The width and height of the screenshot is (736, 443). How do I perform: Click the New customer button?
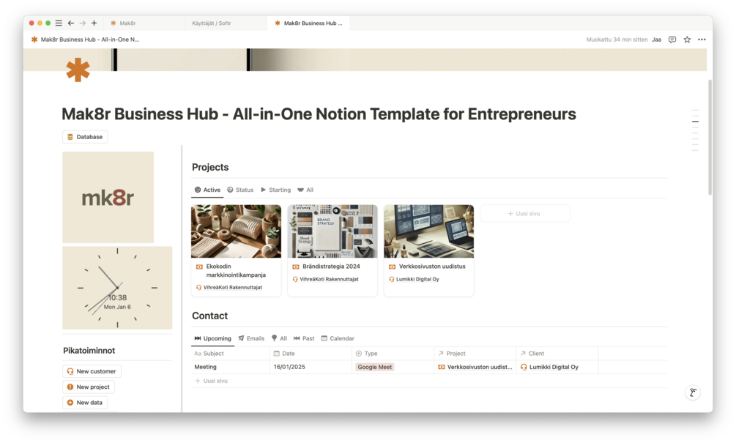tap(92, 371)
